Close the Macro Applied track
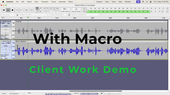170x95 pixels. point(1,41)
